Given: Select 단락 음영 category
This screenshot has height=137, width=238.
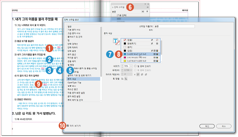Looking at the screenshot, I should click(72, 51).
